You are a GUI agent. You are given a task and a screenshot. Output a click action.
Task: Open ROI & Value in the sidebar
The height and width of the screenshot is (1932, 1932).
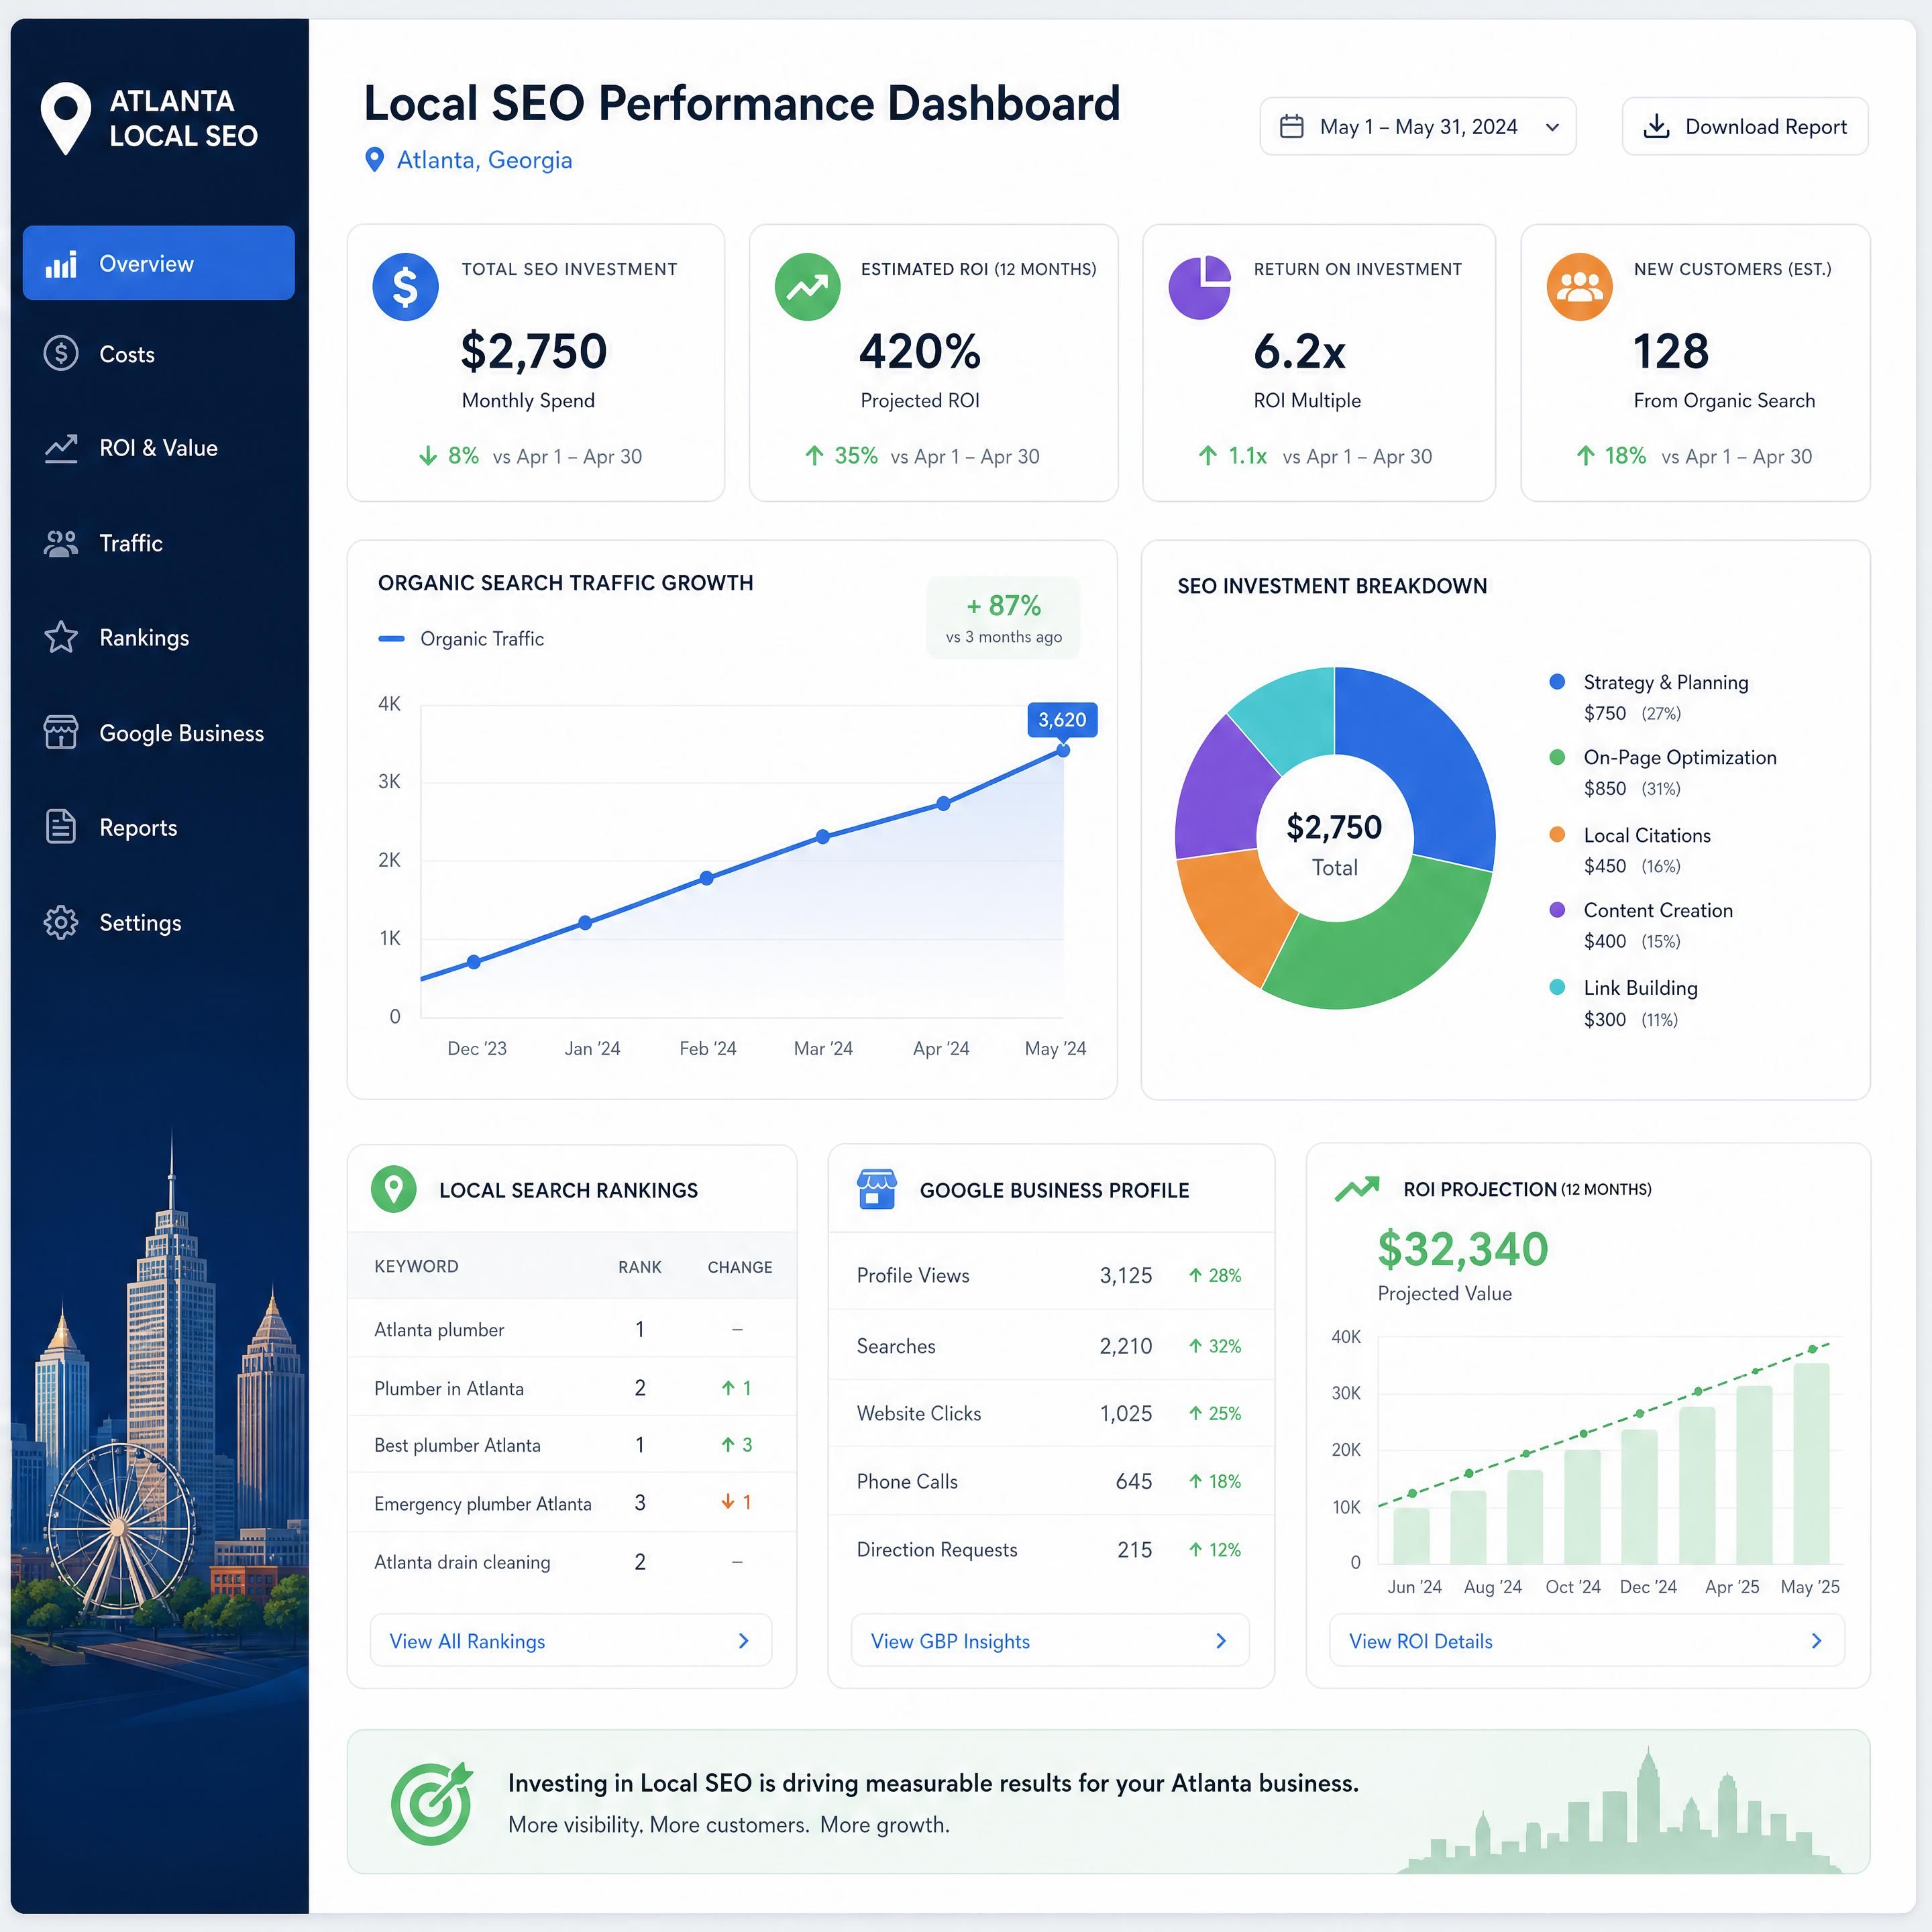(159, 448)
